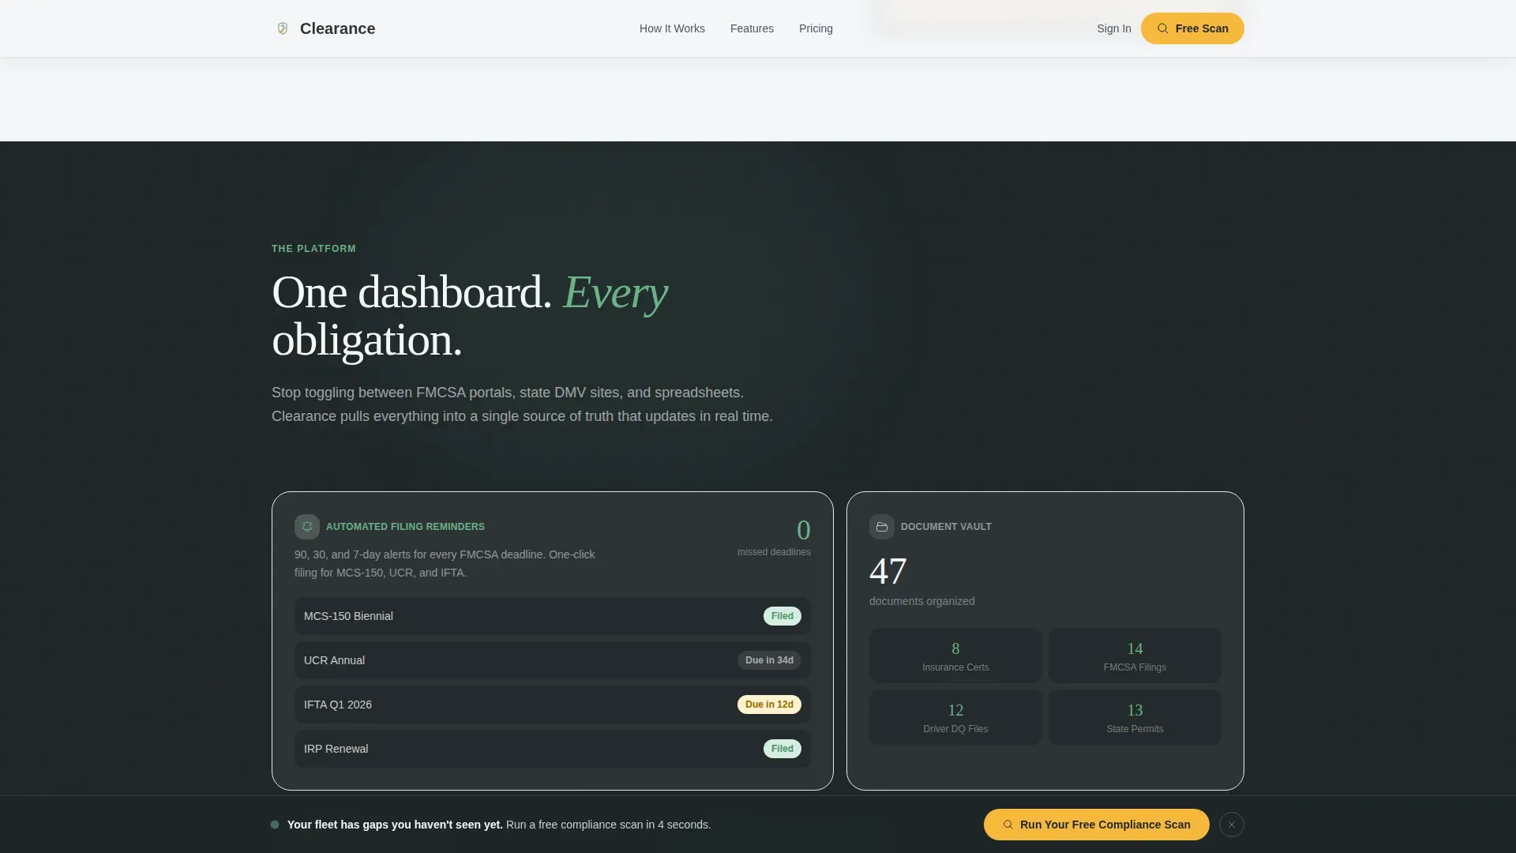The width and height of the screenshot is (1516, 853).
Task: Select the IRP Renewal row
Action: (x=553, y=749)
